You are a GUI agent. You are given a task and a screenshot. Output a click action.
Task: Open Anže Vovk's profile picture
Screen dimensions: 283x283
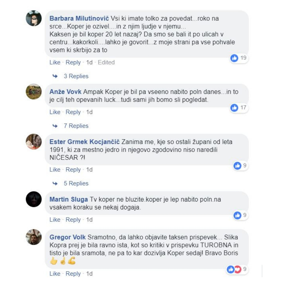[x=34, y=91]
